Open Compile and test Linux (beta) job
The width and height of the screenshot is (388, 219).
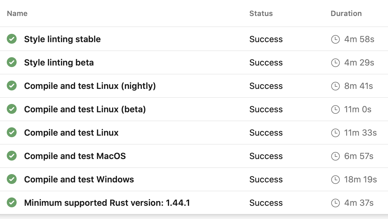tap(85, 109)
